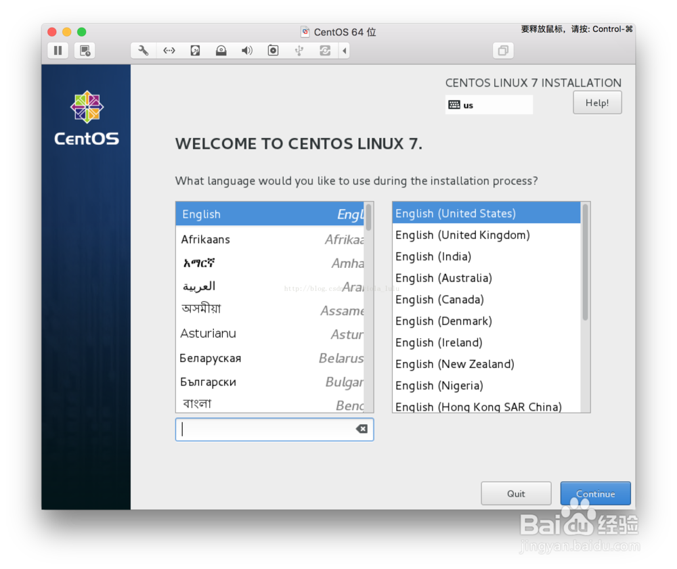Minimize the CentOS VM window
The height and width of the screenshot is (569, 677).
tap(67, 32)
